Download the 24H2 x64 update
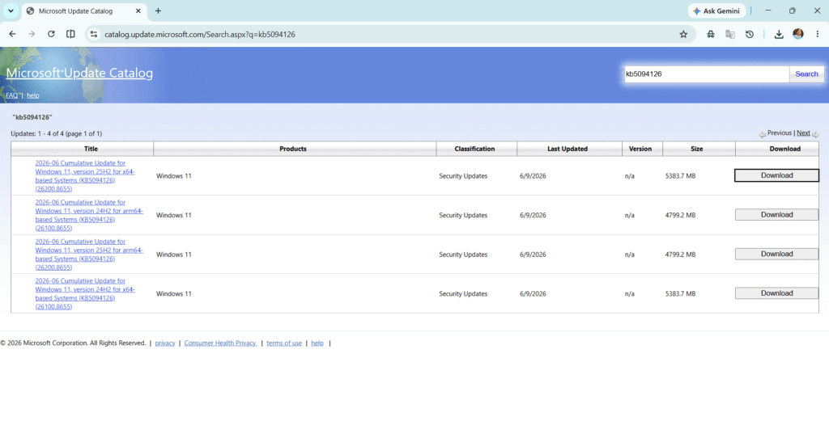 coord(776,293)
